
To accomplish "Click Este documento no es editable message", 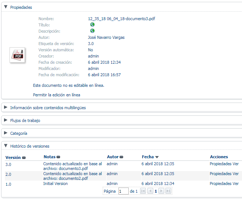I will point(69,85).
